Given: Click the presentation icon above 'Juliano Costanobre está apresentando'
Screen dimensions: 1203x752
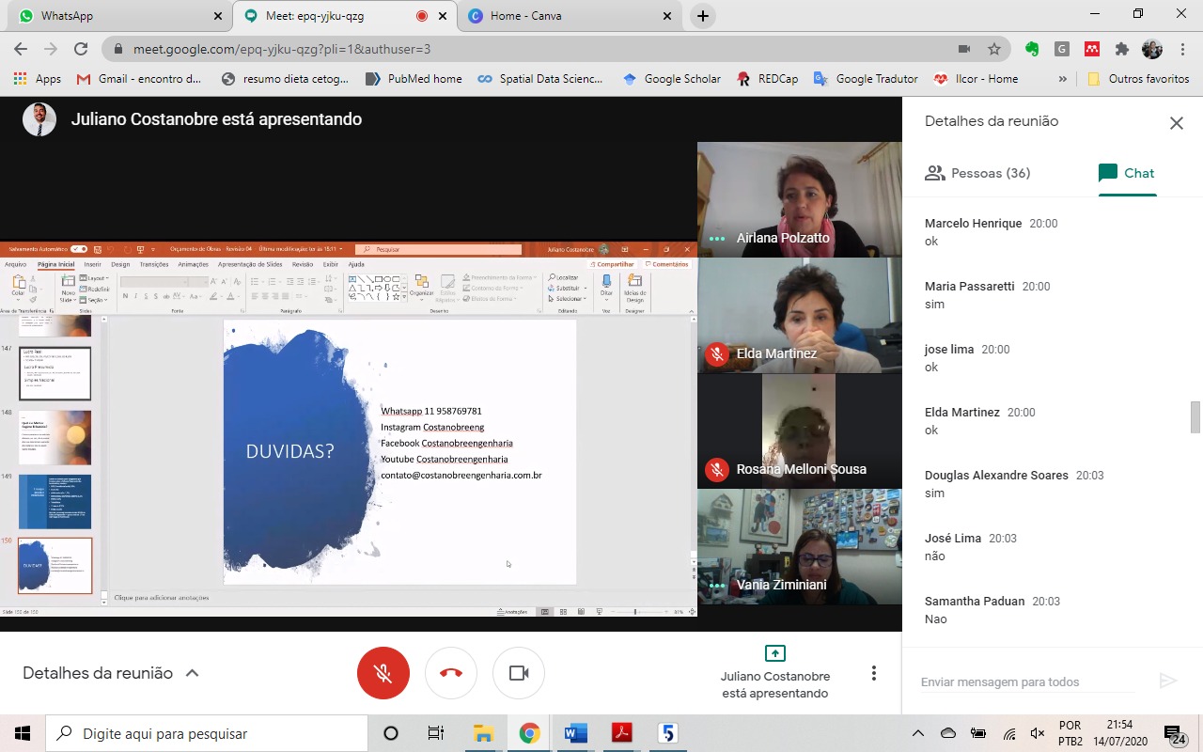Looking at the screenshot, I should [775, 653].
